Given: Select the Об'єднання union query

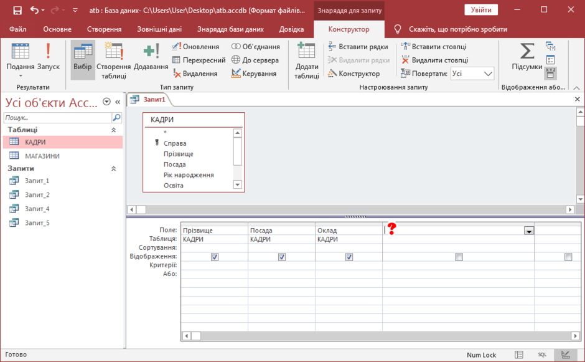Looking at the screenshot, I should click(x=256, y=47).
